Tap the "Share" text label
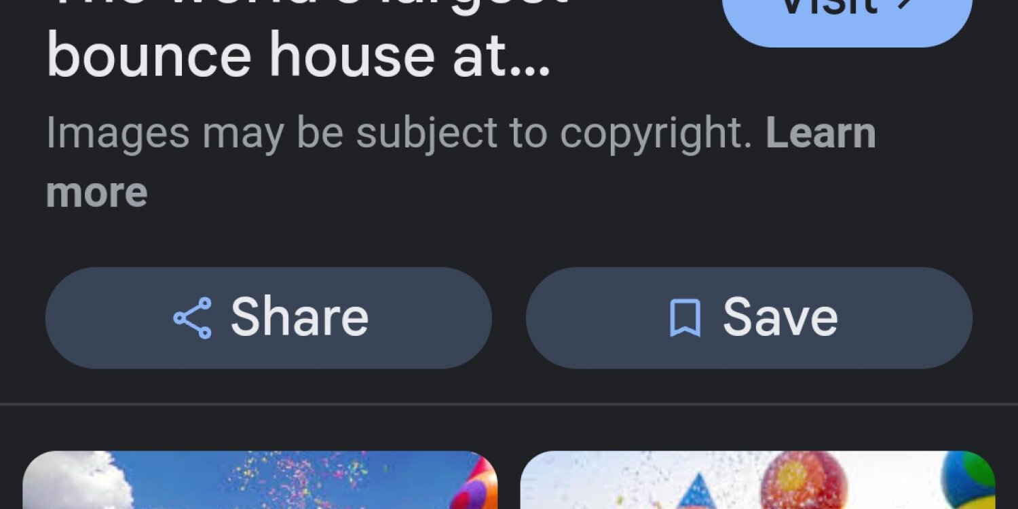 (299, 318)
